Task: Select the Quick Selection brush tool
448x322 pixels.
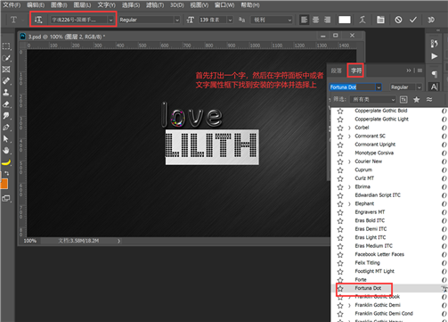Action: [x=6, y=58]
